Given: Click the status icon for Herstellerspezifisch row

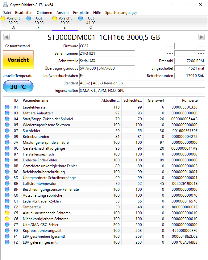Looking at the screenshot, I should tap(7, 154).
